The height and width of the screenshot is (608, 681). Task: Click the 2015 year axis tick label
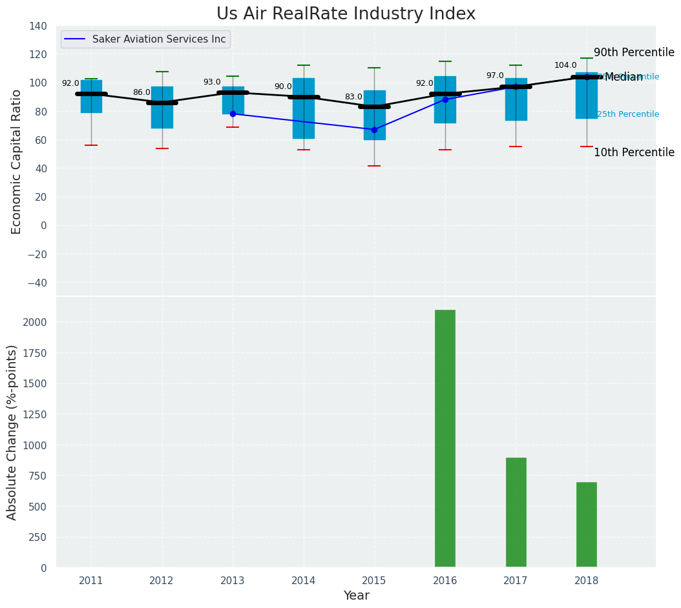374,581
